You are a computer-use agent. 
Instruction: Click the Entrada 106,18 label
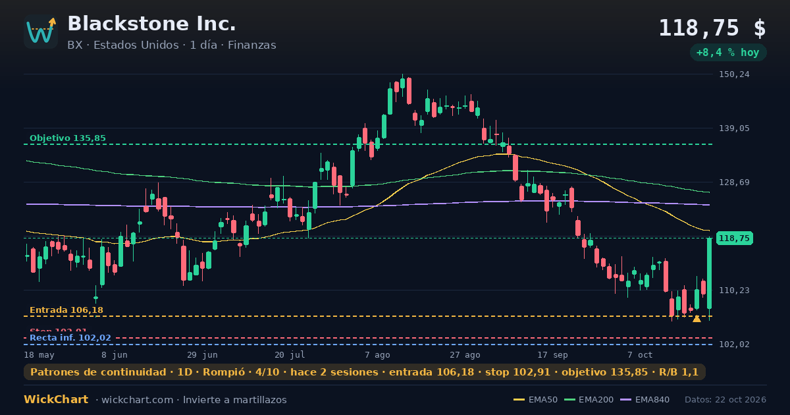pyautogui.click(x=66, y=310)
